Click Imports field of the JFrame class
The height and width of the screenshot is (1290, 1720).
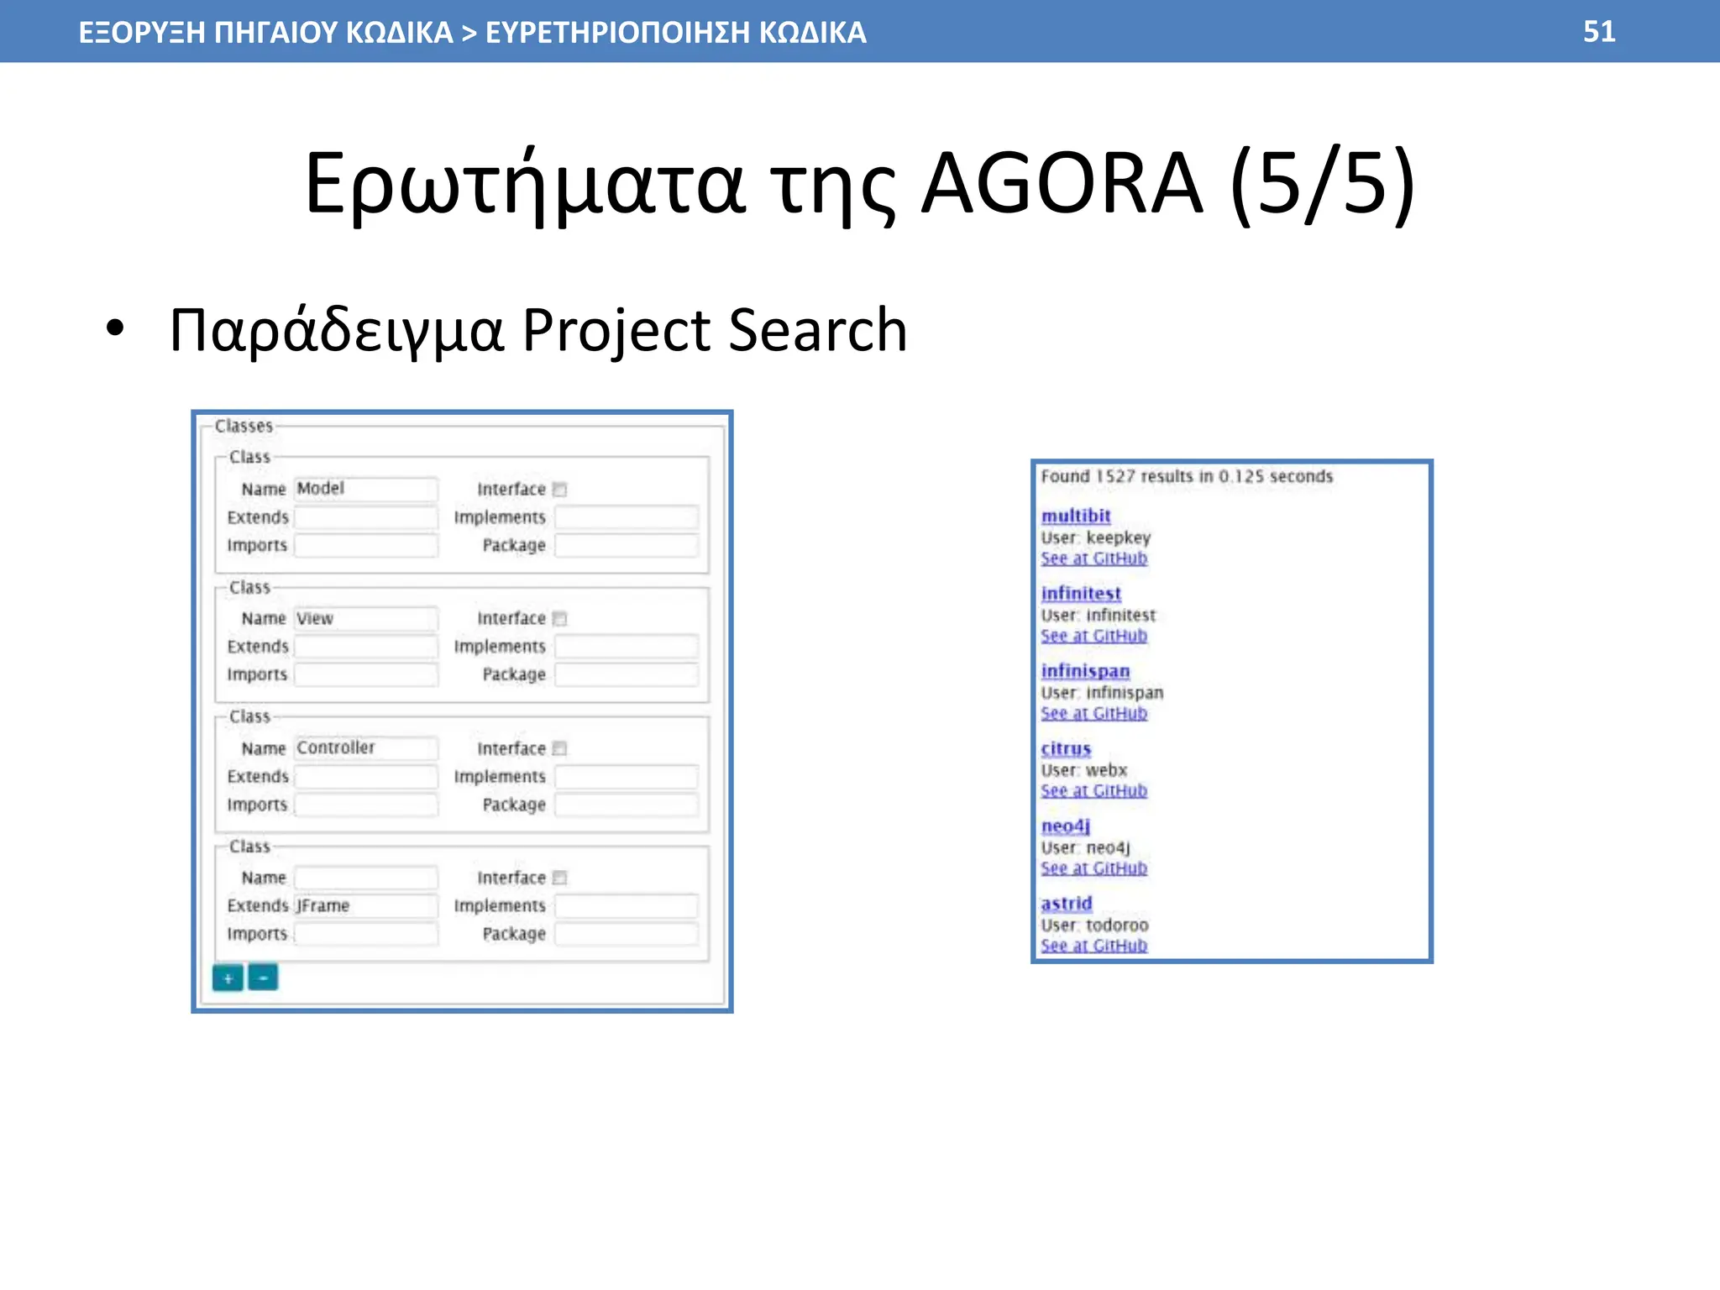[x=365, y=934]
